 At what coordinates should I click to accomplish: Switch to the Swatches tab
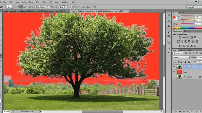point(182,13)
